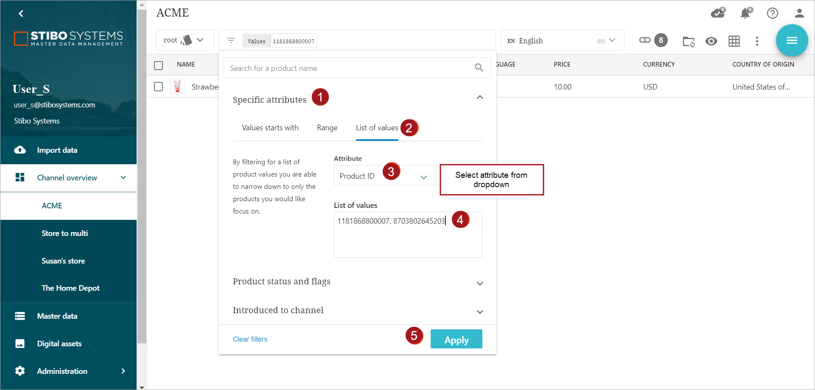Toggle the eye visibility icon
The image size is (815, 390).
[x=711, y=41]
